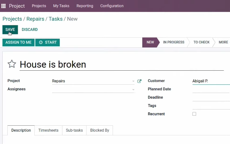Open the Assignees dropdown
230x144 pixels.
point(93,89)
